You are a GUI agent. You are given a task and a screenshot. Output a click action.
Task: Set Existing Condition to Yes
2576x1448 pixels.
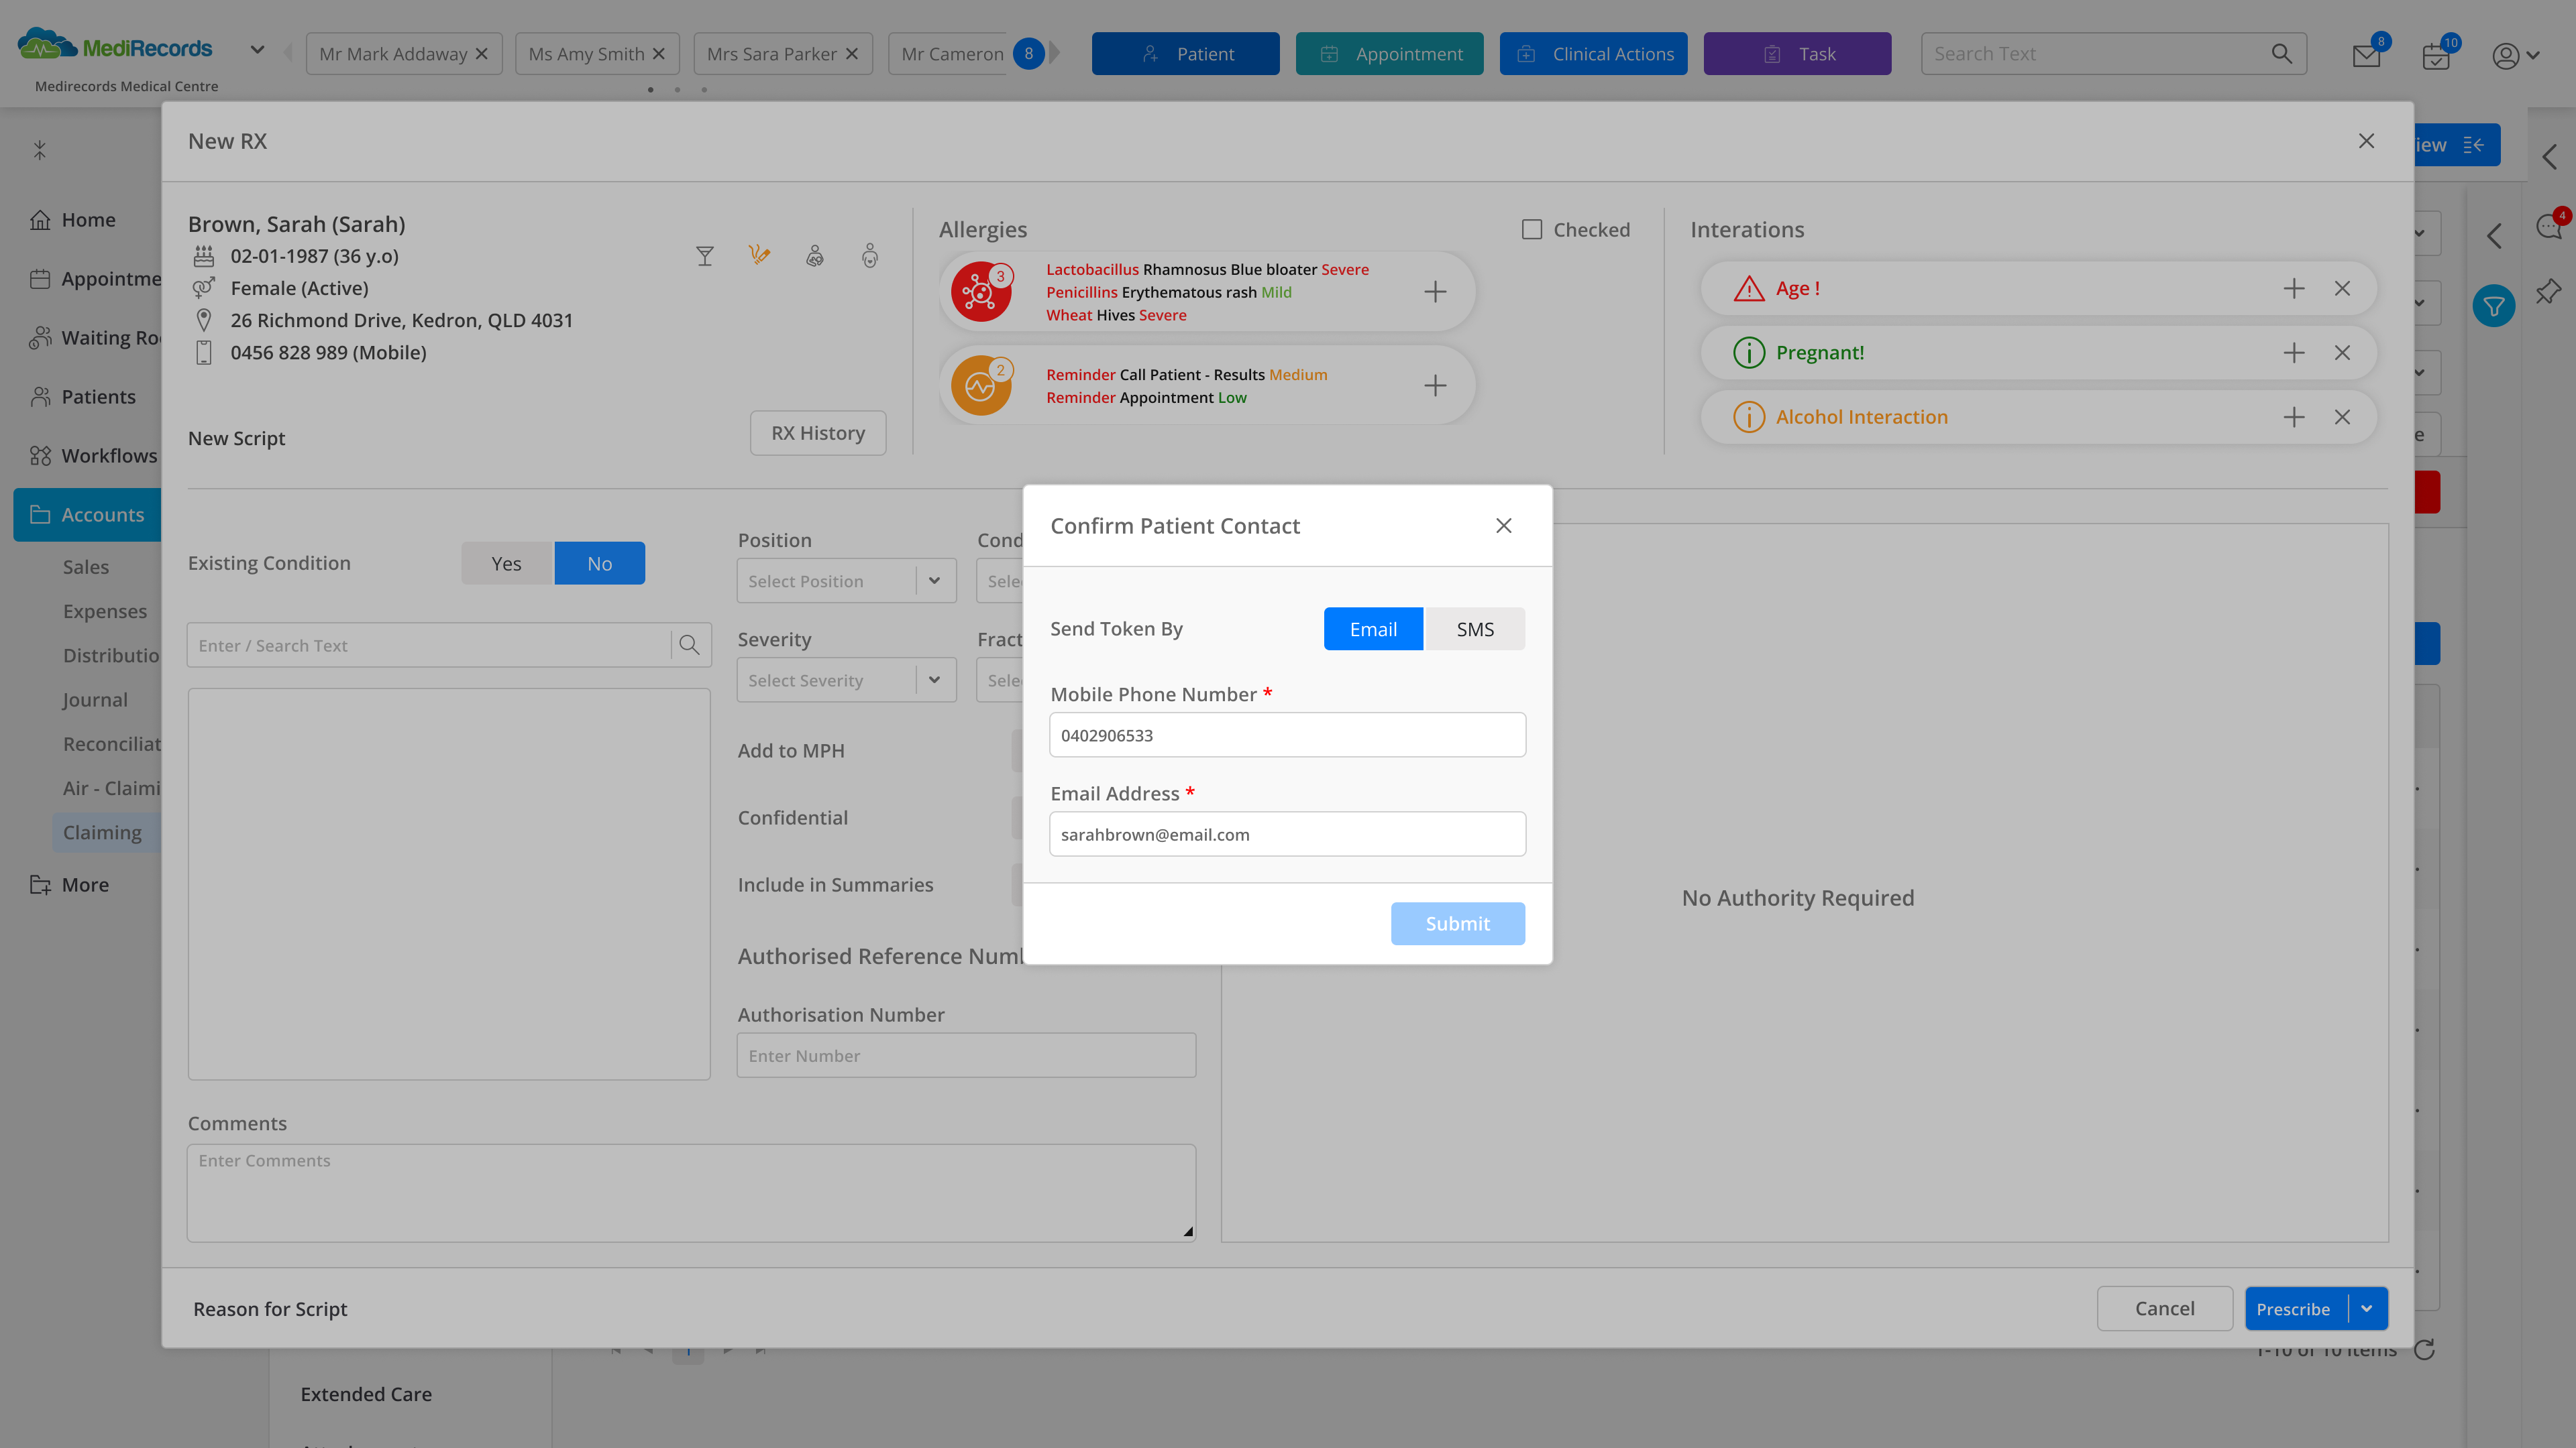[x=506, y=564]
